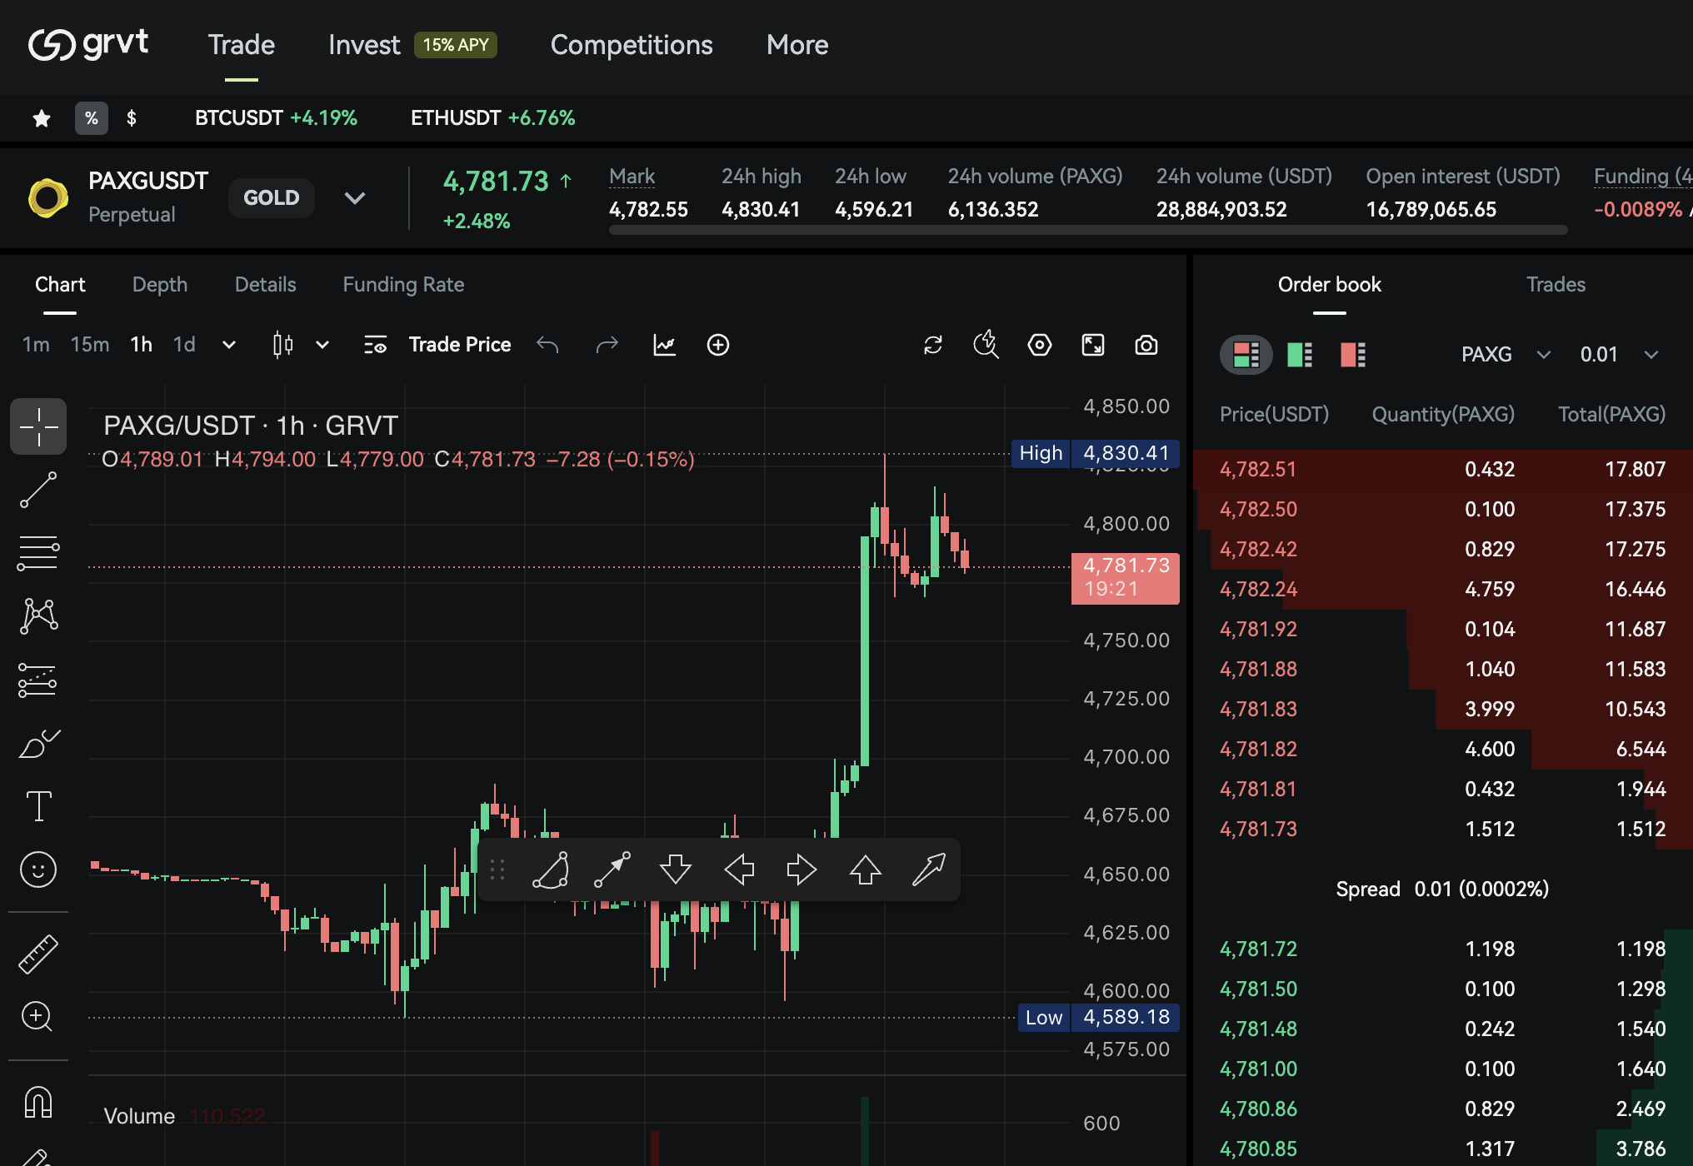1693x1166 pixels.
Task: Select the 1m timeframe
Action: [36, 345]
